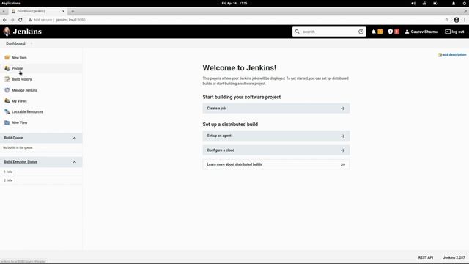Click the Jenkins 2.287 version link
Screen dimensions: 469x264
454,257
